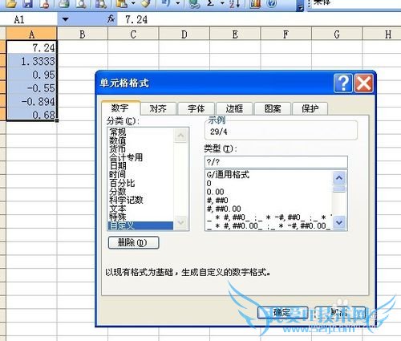Click the Print icon in toolbar
The height and width of the screenshot is (341, 401).
64,3
